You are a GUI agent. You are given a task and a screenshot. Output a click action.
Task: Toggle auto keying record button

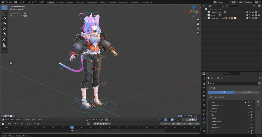point(88,124)
